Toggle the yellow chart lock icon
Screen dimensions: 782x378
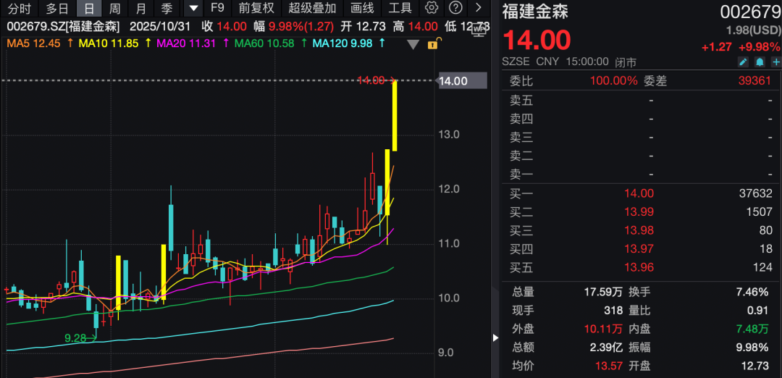(x=432, y=44)
